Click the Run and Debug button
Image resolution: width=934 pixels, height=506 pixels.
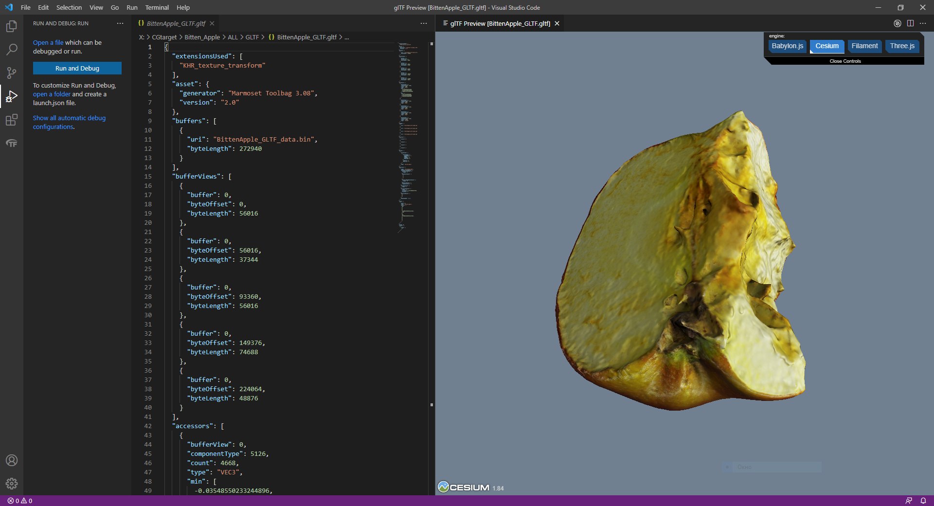coord(77,68)
